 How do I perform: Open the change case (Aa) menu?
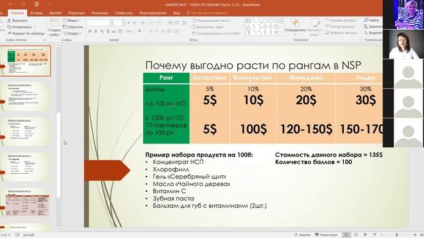[x=129, y=32]
